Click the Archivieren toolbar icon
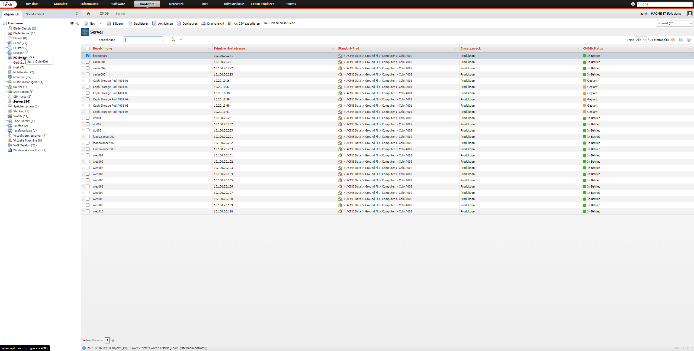Image resolution: width=694 pixels, height=351 pixels. 154,24
